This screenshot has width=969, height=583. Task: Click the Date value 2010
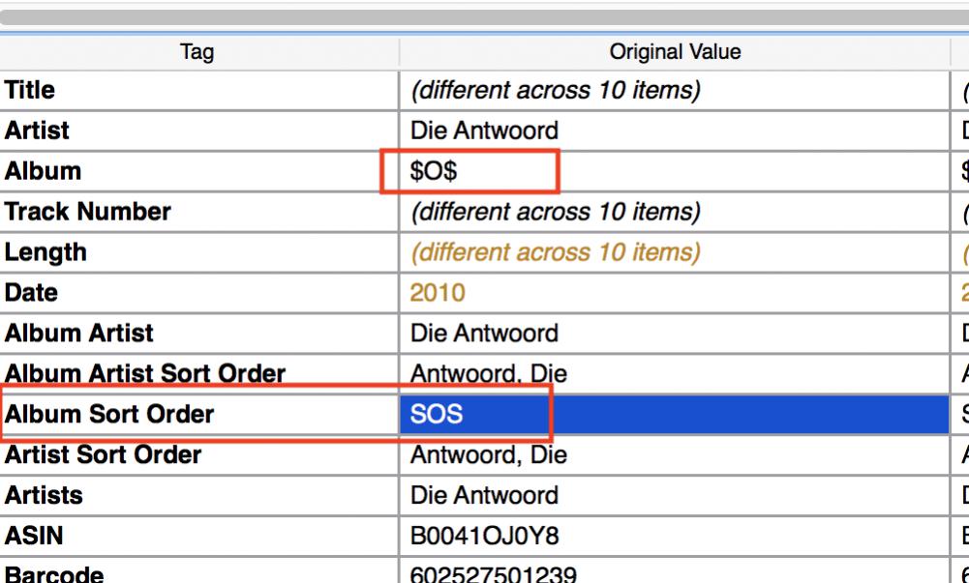click(438, 293)
